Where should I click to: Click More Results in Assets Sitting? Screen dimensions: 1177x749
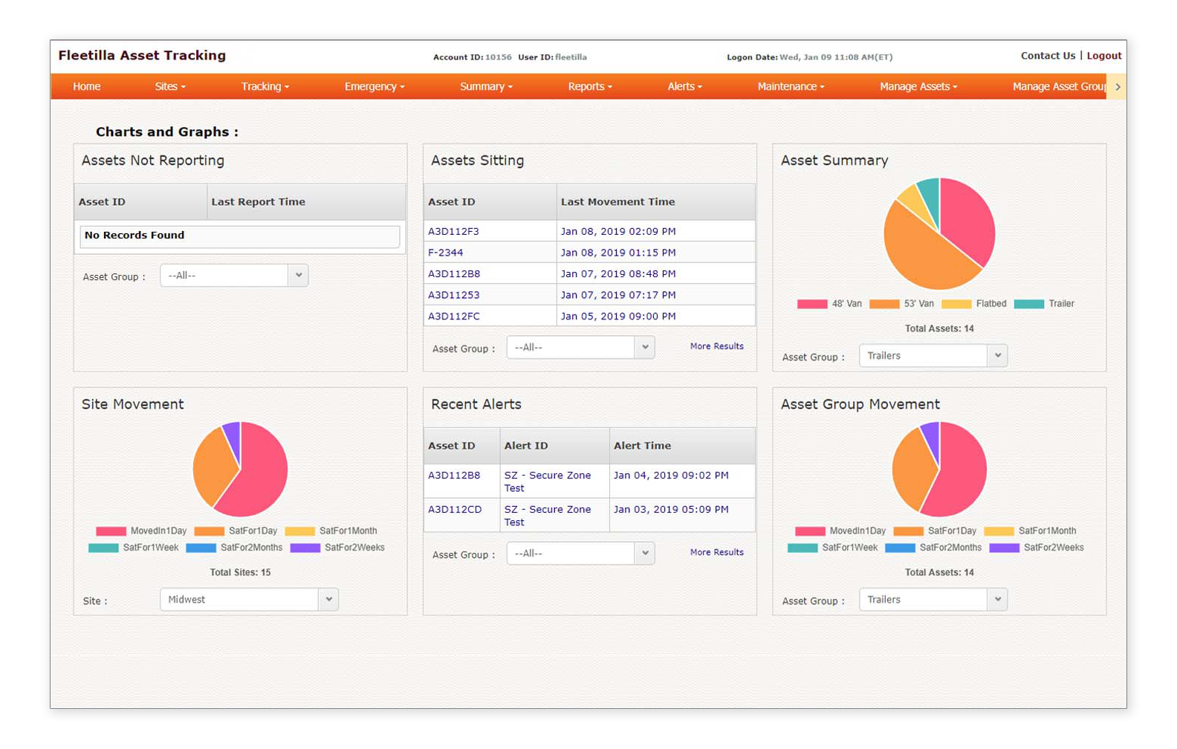pyautogui.click(x=716, y=346)
